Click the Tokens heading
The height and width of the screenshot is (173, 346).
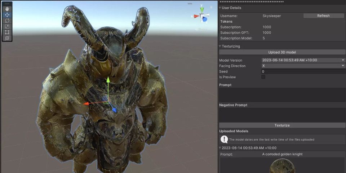[x=226, y=21]
